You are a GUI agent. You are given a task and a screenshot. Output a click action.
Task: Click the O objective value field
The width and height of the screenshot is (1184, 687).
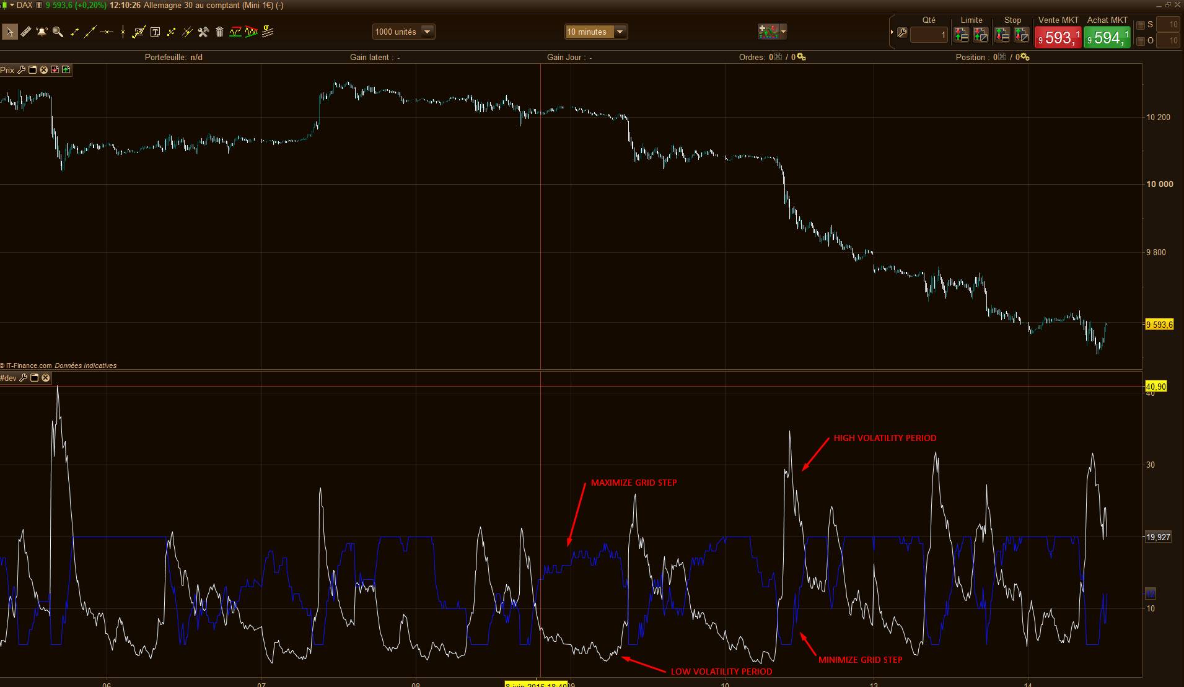(1167, 41)
